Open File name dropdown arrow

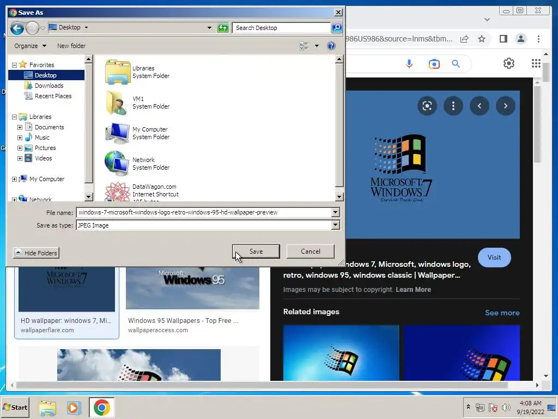click(x=335, y=212)
